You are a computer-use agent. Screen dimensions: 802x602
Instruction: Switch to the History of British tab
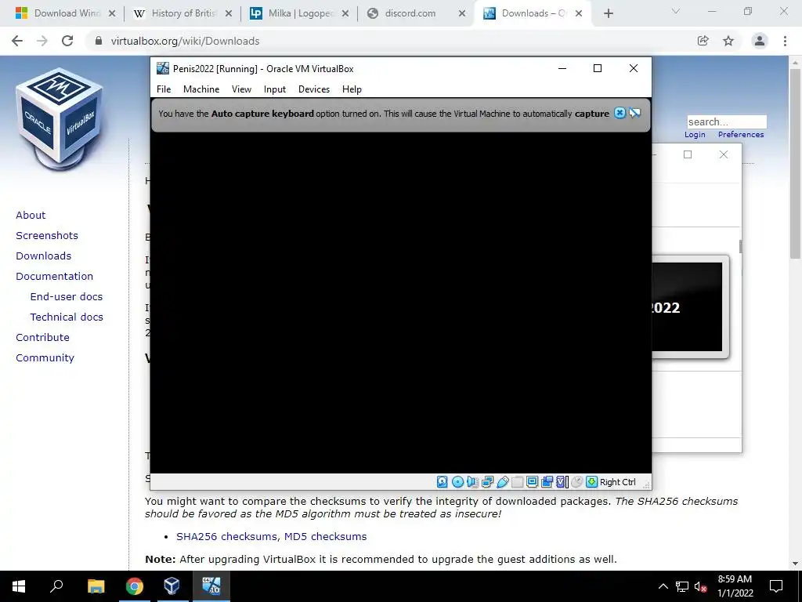182,13
